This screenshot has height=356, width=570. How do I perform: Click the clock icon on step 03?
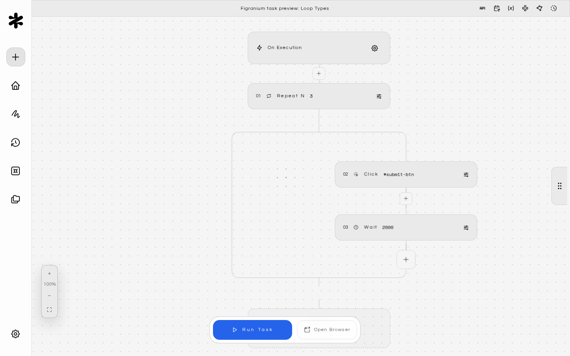356,227
